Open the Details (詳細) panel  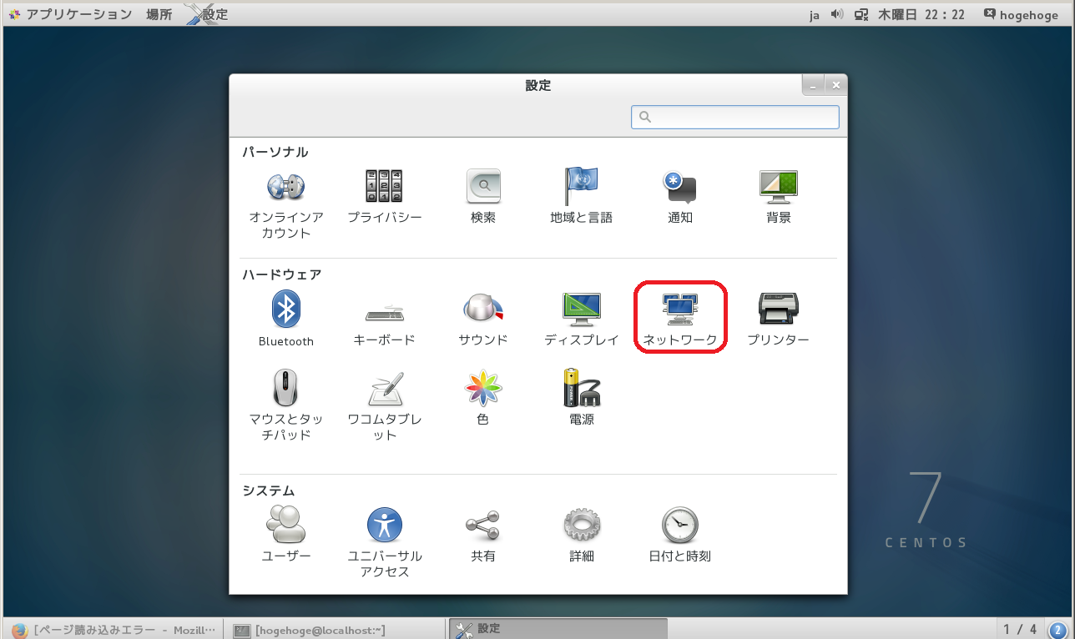click(582, 534)
